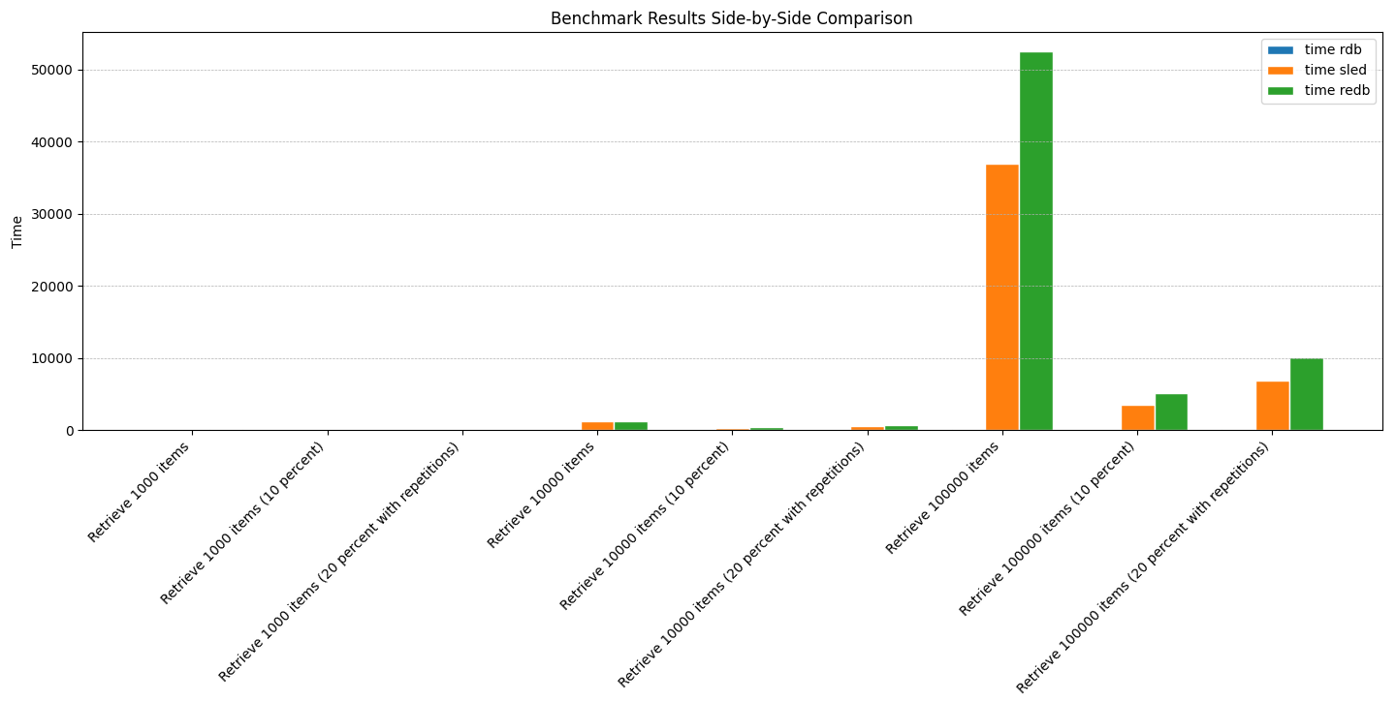Click the green bar for Retrieve 10000 items
This screenshot has width=1396, height=702.
coord(631,426)
